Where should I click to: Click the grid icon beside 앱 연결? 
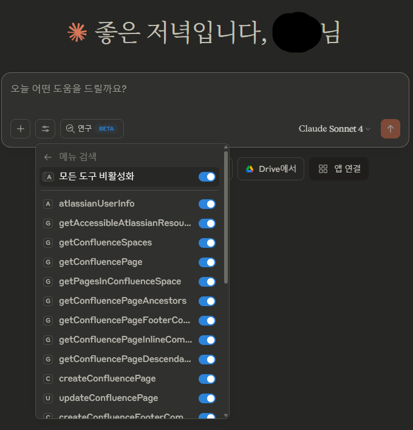[323, 169]
